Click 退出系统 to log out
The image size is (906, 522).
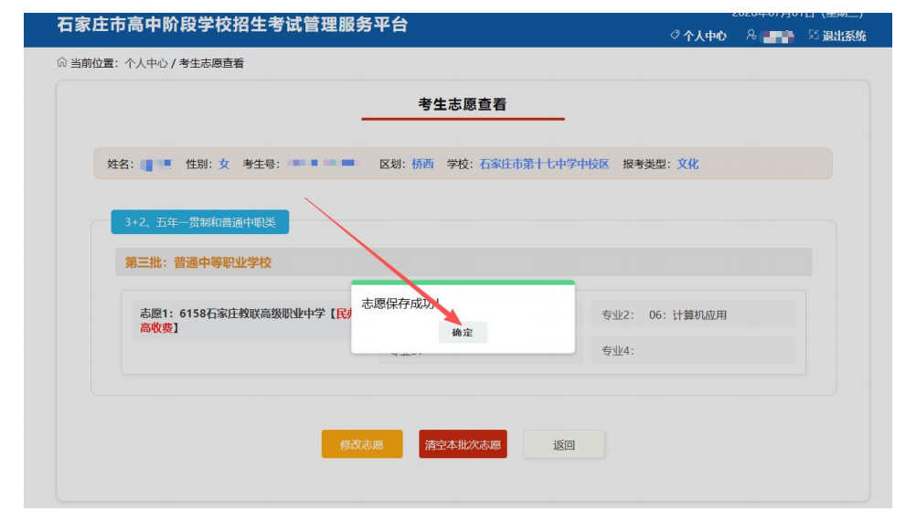point(844,36)
